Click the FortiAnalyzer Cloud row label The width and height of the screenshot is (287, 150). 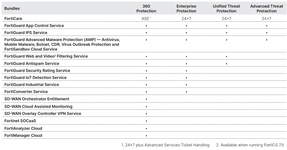tap(23, 128)
